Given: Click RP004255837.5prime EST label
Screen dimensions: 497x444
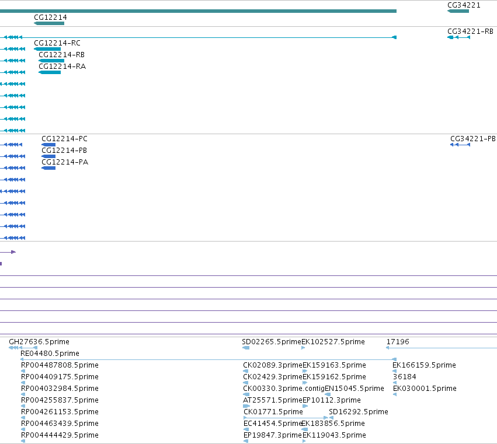Looking at the screenshot, I should tap(60, 400).
